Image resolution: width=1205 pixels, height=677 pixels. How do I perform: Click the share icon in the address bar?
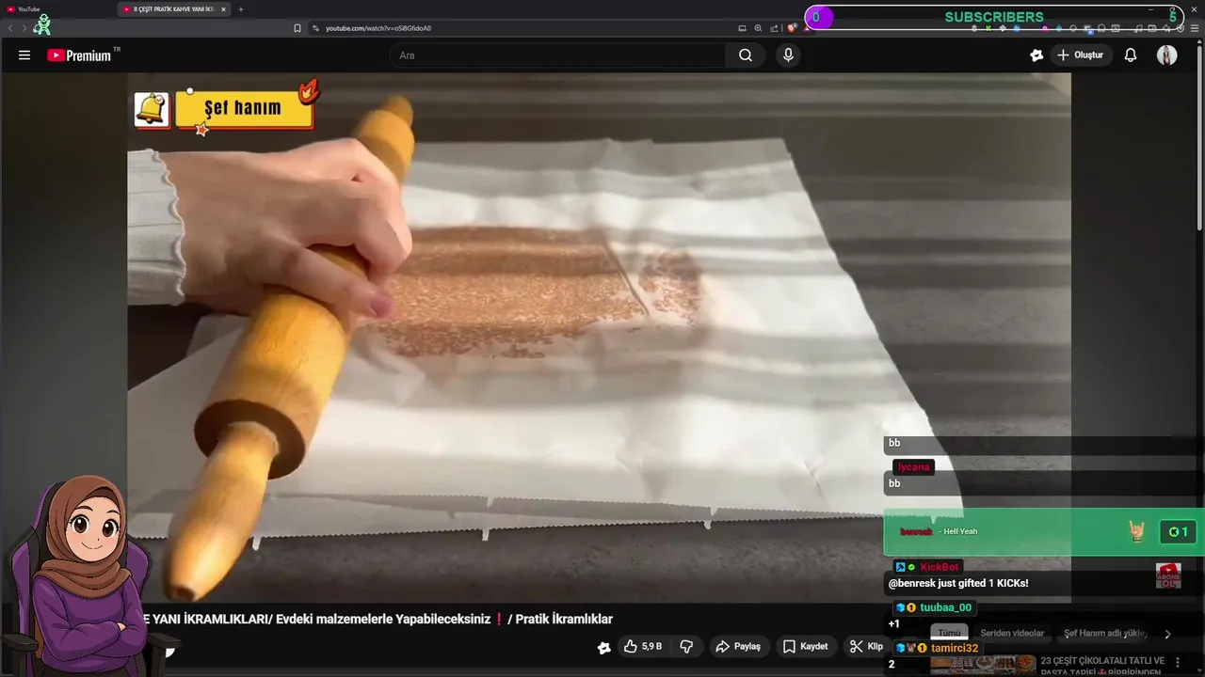pos(774,28)
